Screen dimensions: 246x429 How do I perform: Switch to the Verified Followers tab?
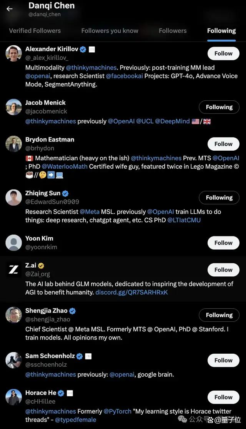click(35, 31)
